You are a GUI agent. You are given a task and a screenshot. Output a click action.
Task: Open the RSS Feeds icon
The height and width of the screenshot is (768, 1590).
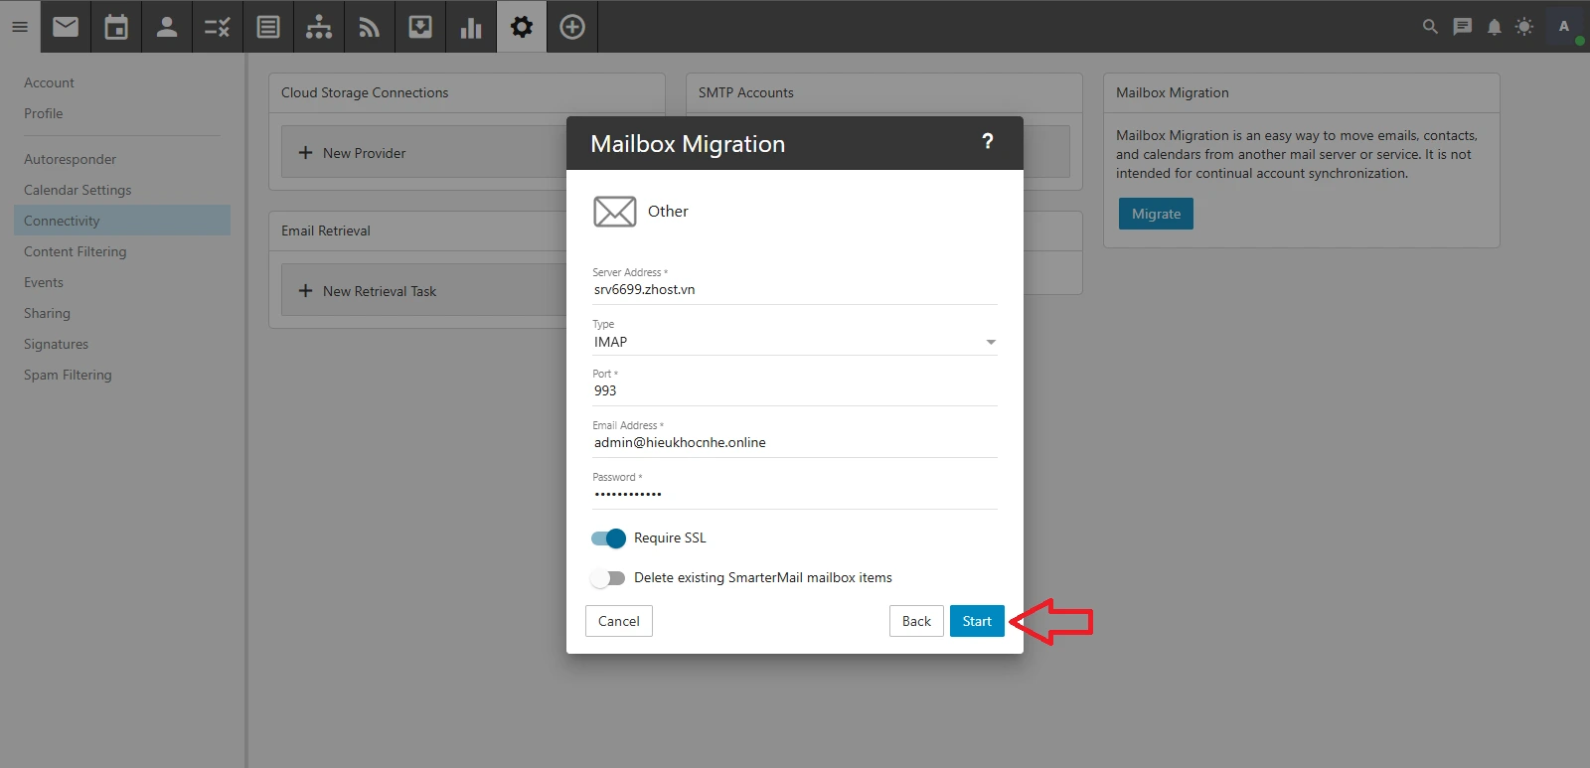click(369, 27)
